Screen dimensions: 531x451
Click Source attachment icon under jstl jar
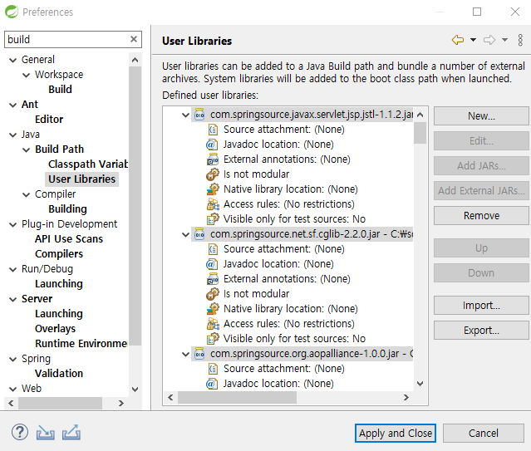point(213,130)
